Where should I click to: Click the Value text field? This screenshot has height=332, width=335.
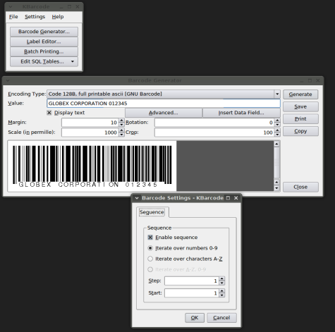point(164,104)
